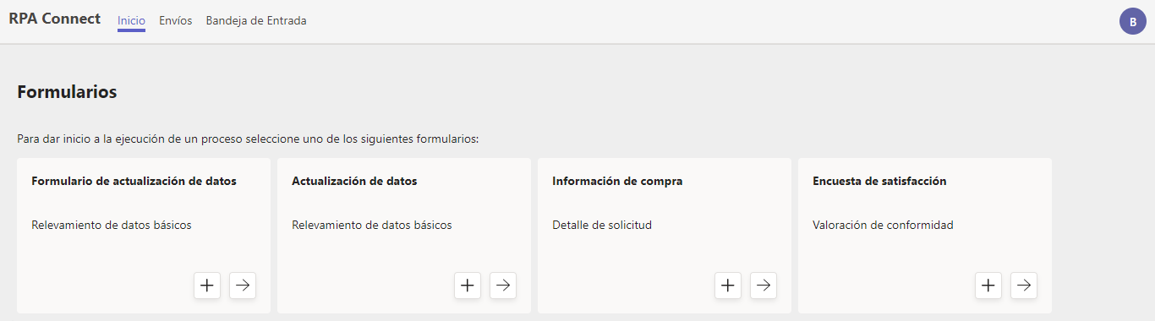Open the Bandeja de Entrada tab
The width and height of the screenshot is (1155, 321).
coord(256,21)
